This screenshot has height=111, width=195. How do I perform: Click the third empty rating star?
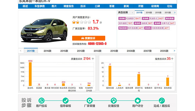82,22
